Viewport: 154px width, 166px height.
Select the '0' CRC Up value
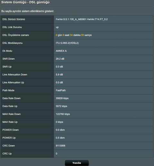point(56,153)
